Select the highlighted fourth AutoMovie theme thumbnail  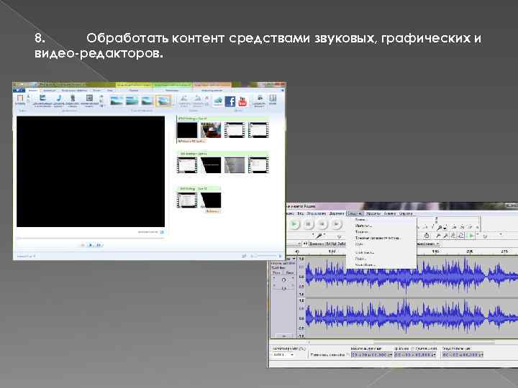[163, 101]
